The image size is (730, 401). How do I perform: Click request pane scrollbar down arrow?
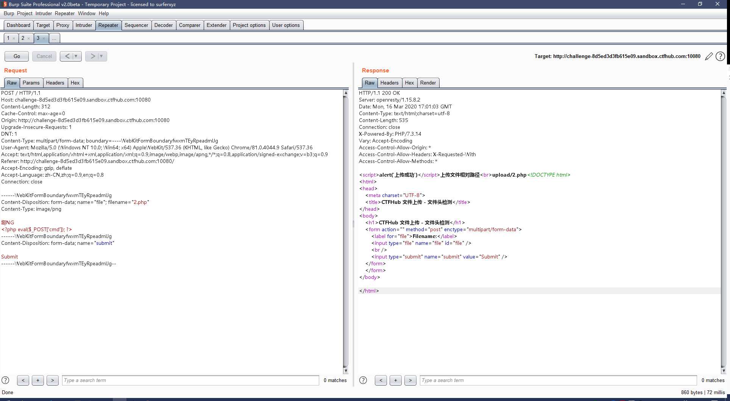click(x=345, y=371)
